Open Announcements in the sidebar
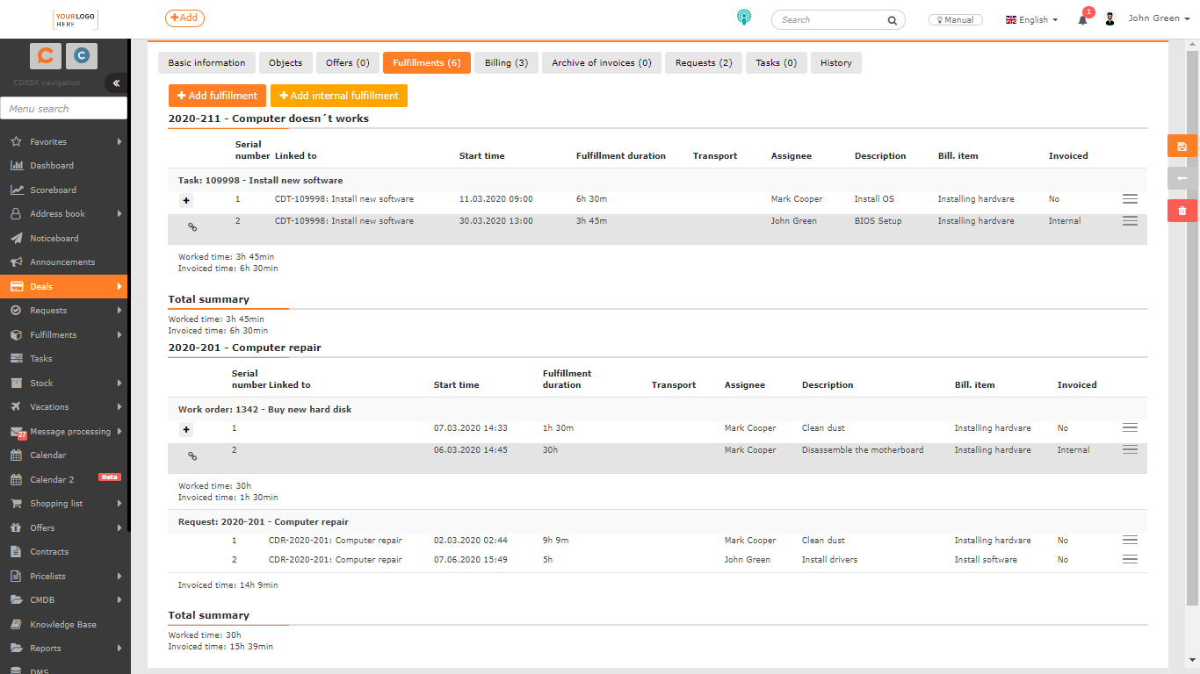 pyautogui.click(x=63, y=262)
